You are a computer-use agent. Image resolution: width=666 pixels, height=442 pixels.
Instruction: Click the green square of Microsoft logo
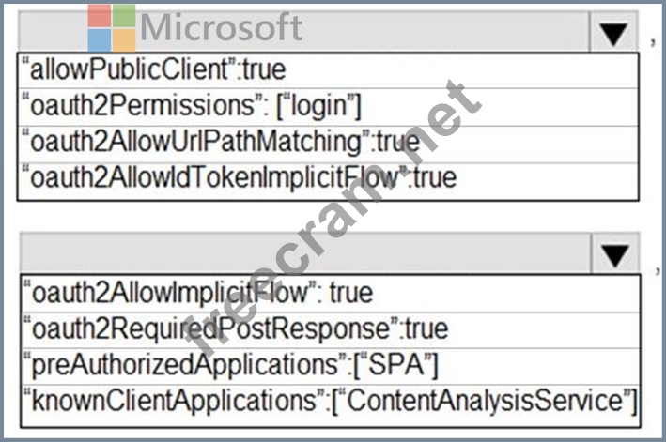(x=124, y=15)
